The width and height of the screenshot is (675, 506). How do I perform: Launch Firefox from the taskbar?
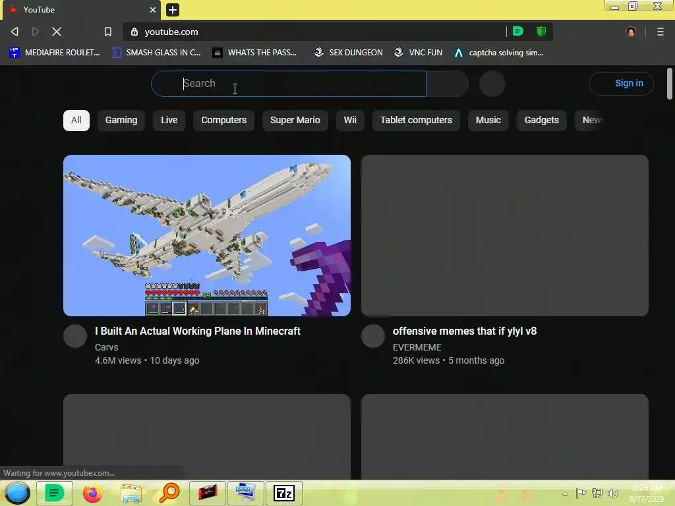92,493
